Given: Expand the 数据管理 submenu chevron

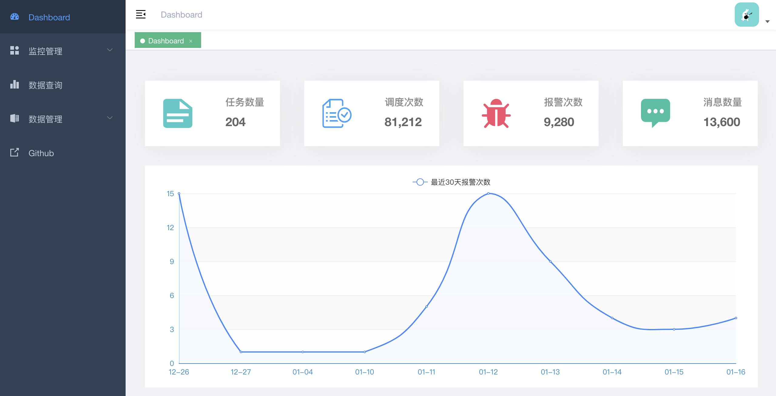Looking at the screenshot, I should pos(110,118).
